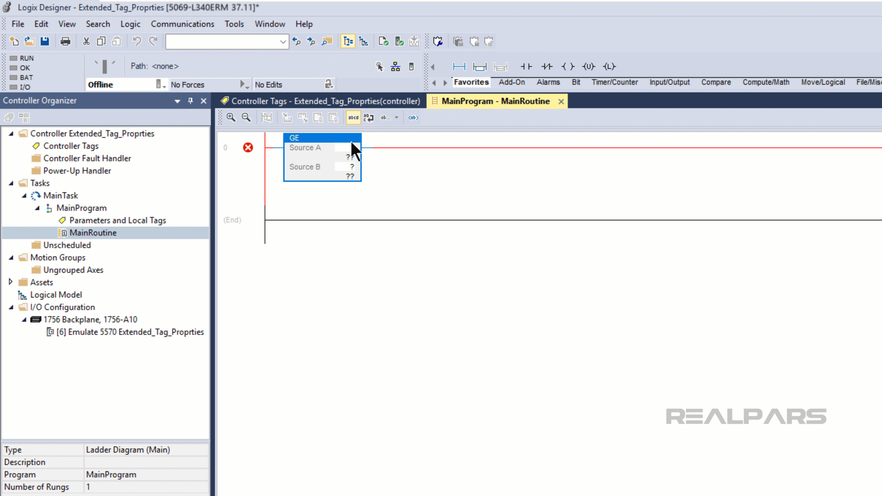Zoom out on the ladder editor
Screen dimensions: 882x496
coord(246,118)
